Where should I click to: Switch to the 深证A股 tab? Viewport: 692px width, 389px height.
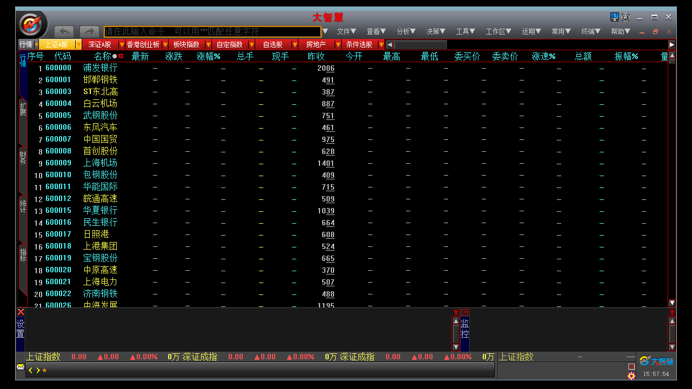(100, 44)
